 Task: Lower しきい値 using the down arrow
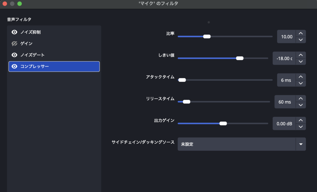pyautogui.click(x=301, y=61)
